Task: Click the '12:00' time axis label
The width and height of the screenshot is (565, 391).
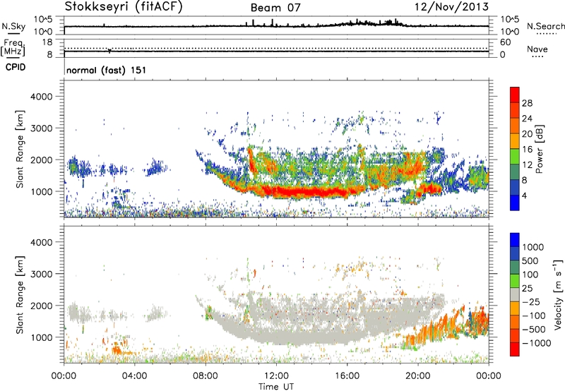Action: pyautogui.click(x=276, y=376)
